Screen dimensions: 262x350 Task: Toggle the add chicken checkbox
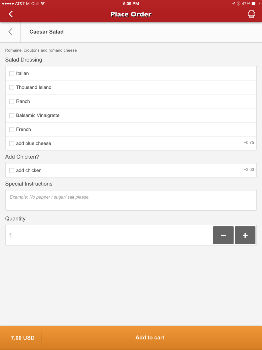[12, 171]
